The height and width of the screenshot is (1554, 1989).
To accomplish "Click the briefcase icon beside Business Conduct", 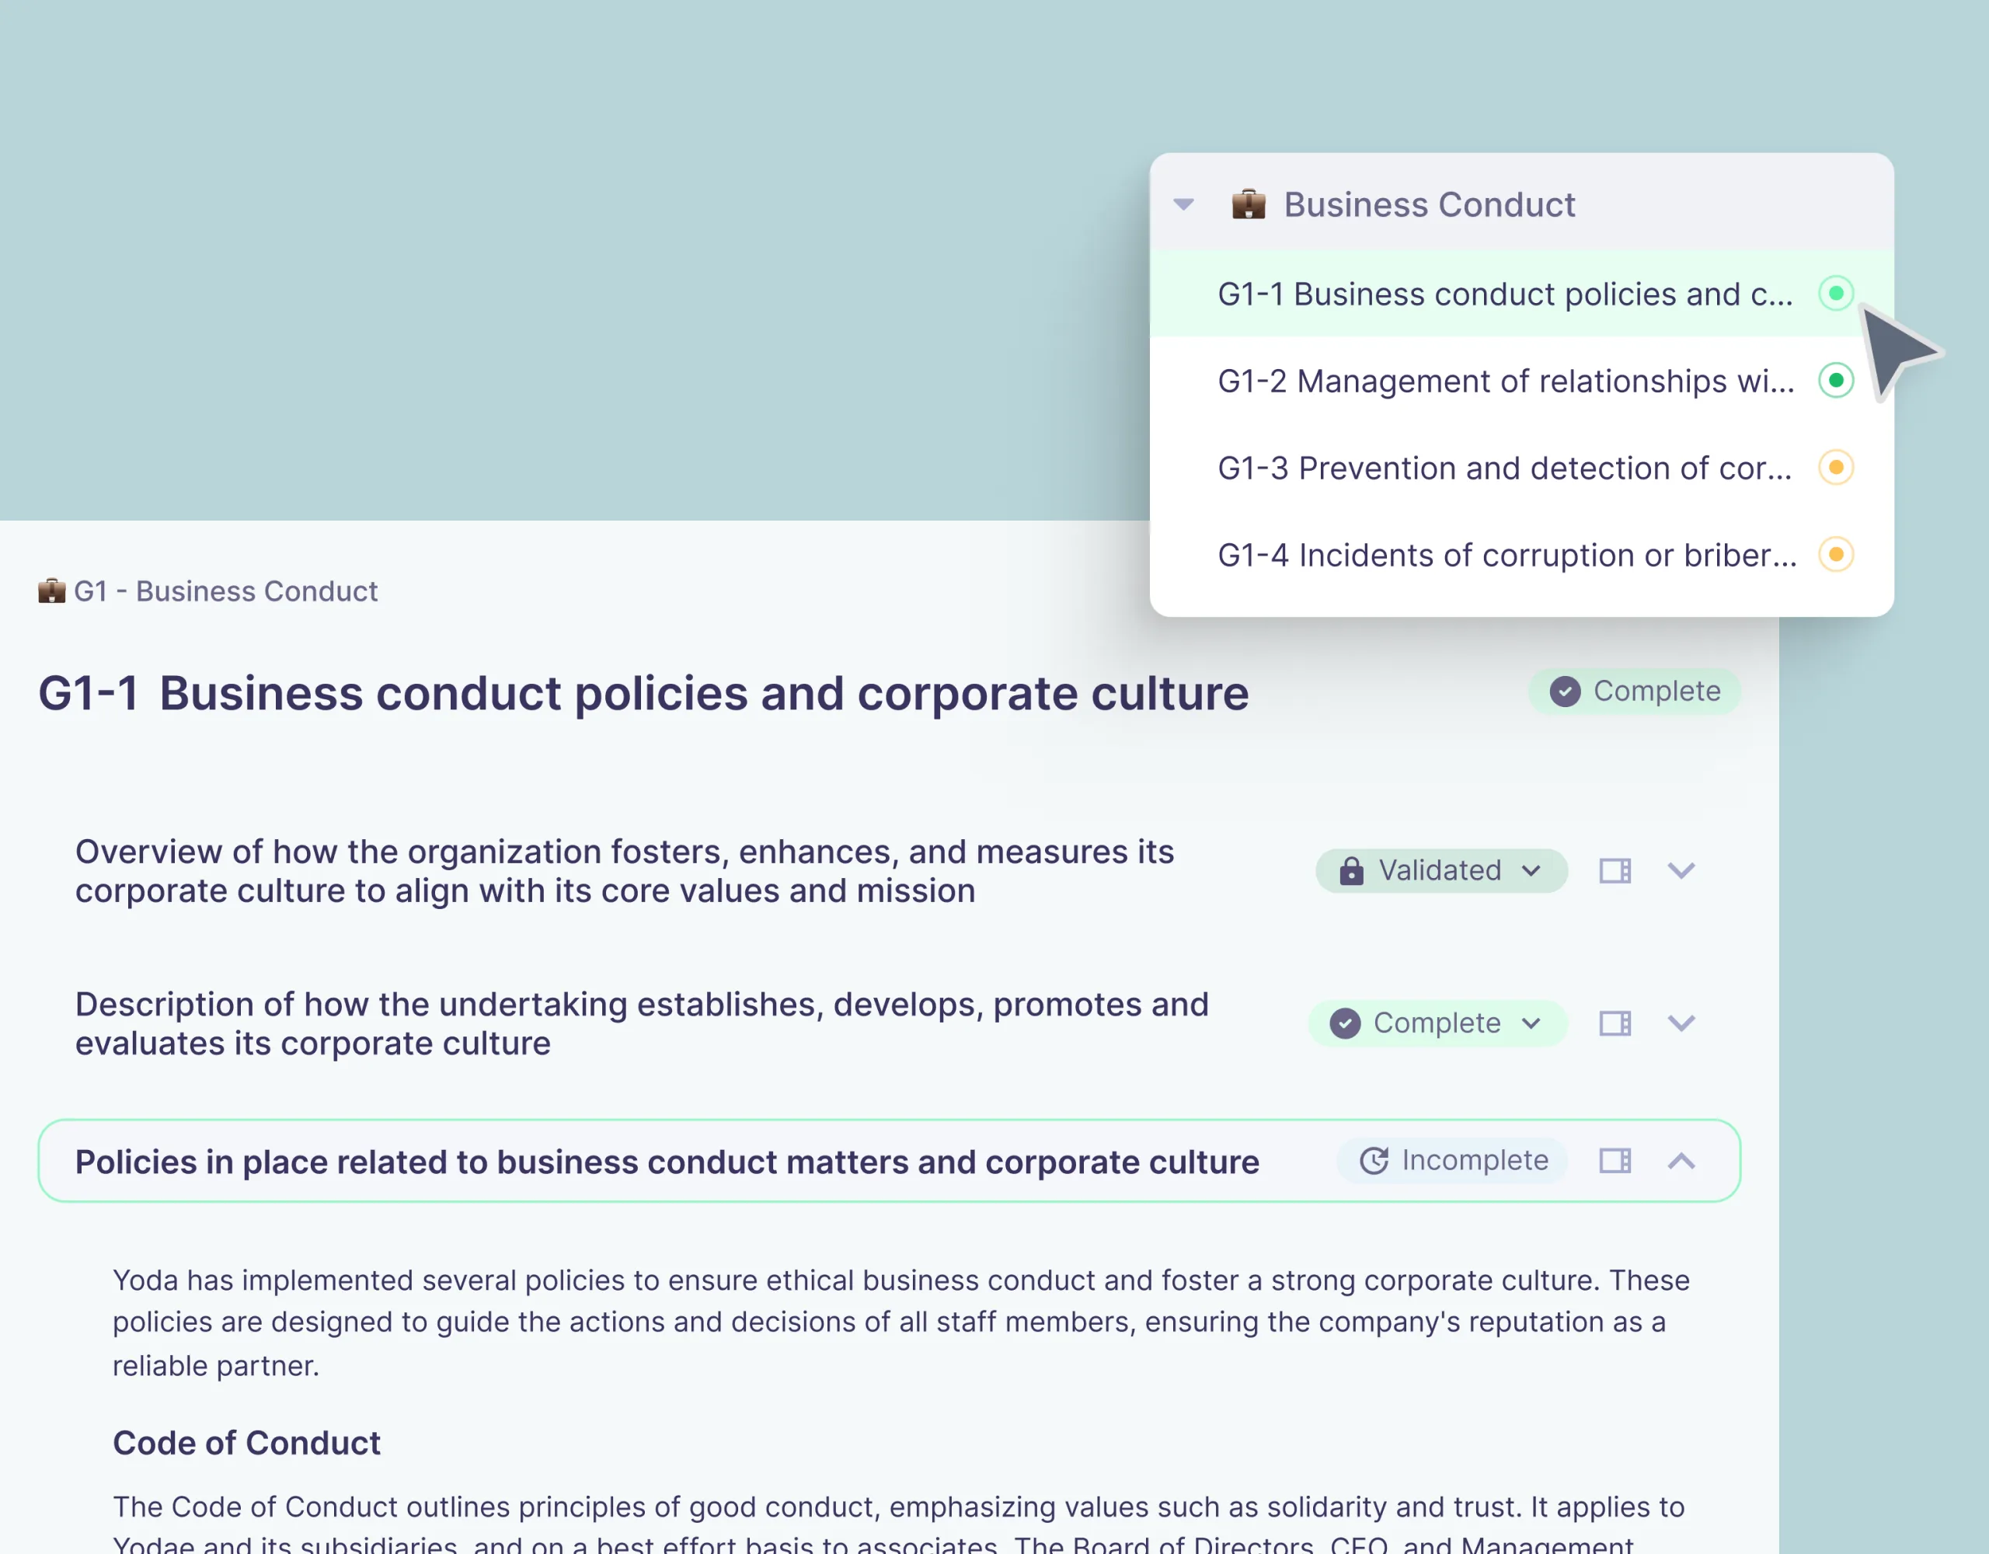I will [1248, 204].
